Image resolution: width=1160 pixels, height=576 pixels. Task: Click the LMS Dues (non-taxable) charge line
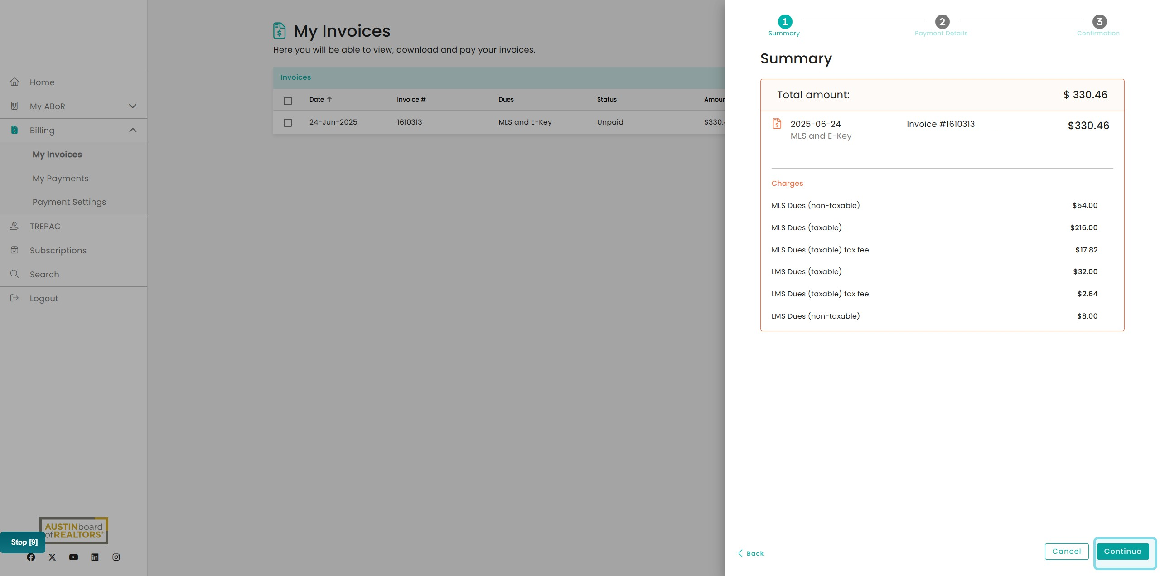pyautogui.click(x=934, y=316)
